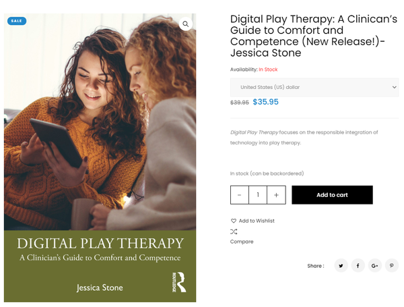This screenshot has width=404, height=307.
Task: Click the sale price $35.95
Action: click(x=266, y=102)
